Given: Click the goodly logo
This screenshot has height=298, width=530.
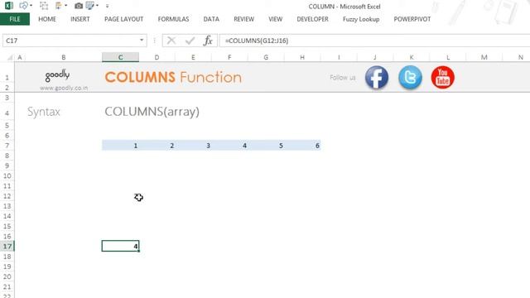Looking at the screenshot, I should 57,75.
